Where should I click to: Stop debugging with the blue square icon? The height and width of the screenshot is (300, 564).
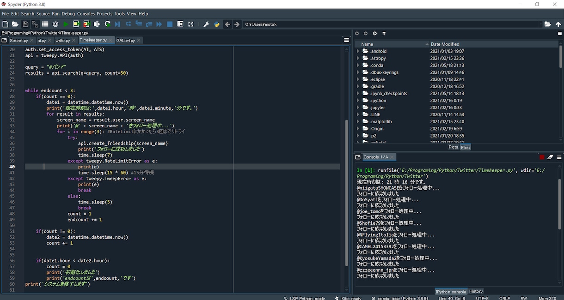[x=170, y=24]
